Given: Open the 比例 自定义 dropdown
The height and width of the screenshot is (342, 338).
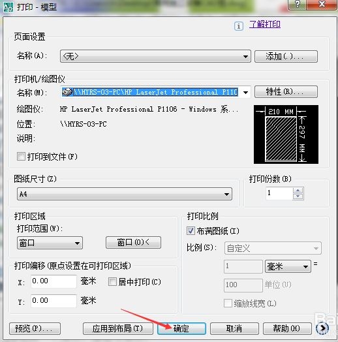Looking at the screenshot, I should tap(273, 248).
